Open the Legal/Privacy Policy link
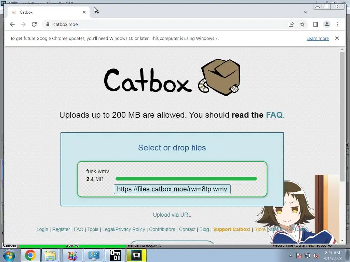Screen dimensions: 350x262 coord(124,229)
